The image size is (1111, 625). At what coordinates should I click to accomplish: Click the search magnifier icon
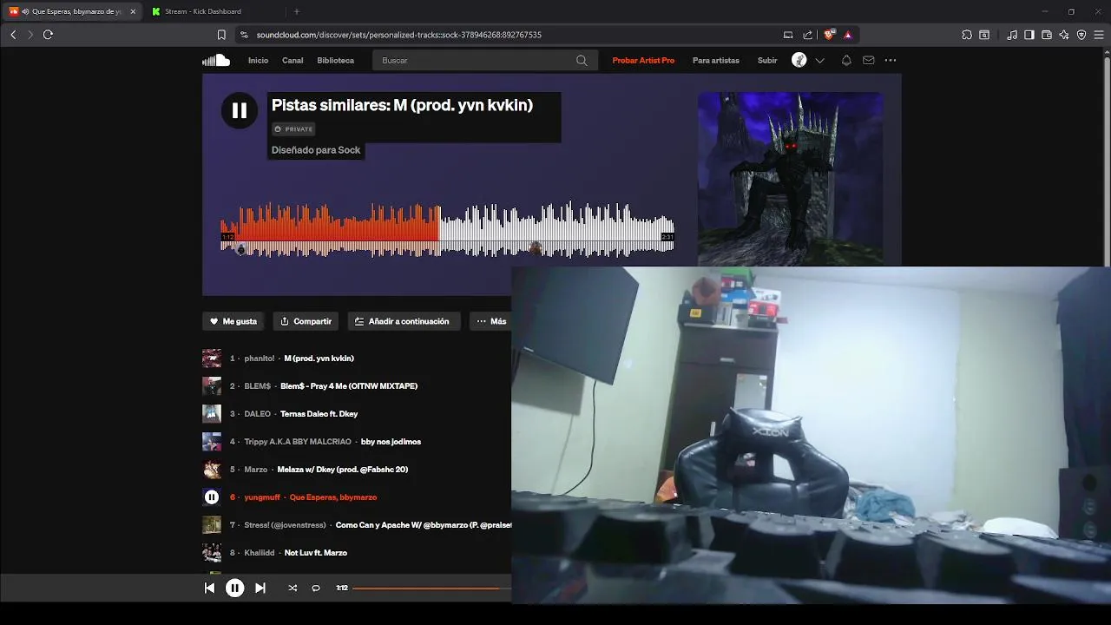[582, 61]
